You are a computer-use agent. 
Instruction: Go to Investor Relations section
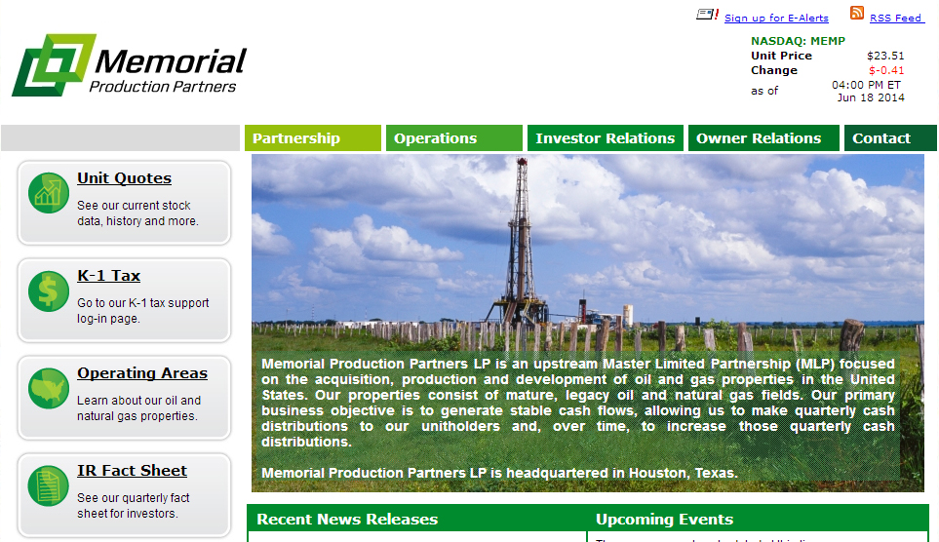coord(605,138)
